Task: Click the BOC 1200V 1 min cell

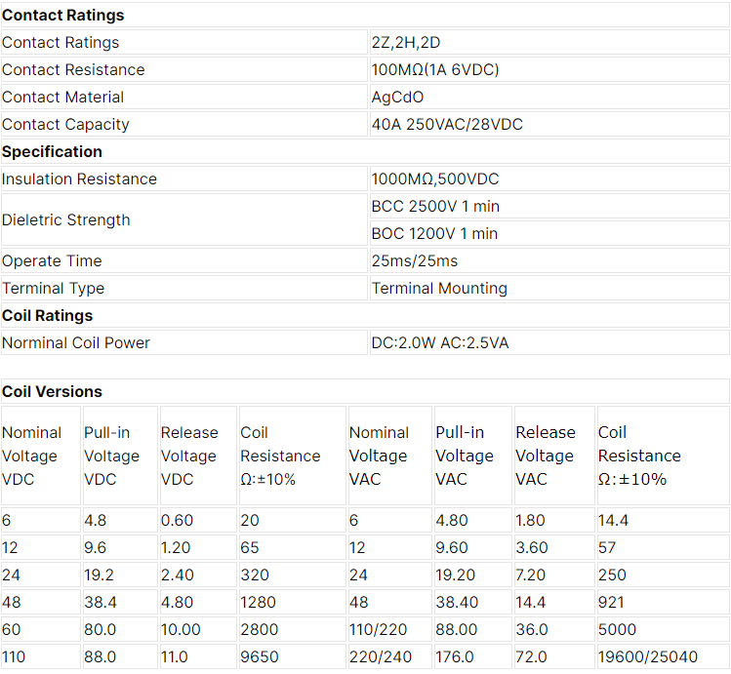Action: (549, 233)
